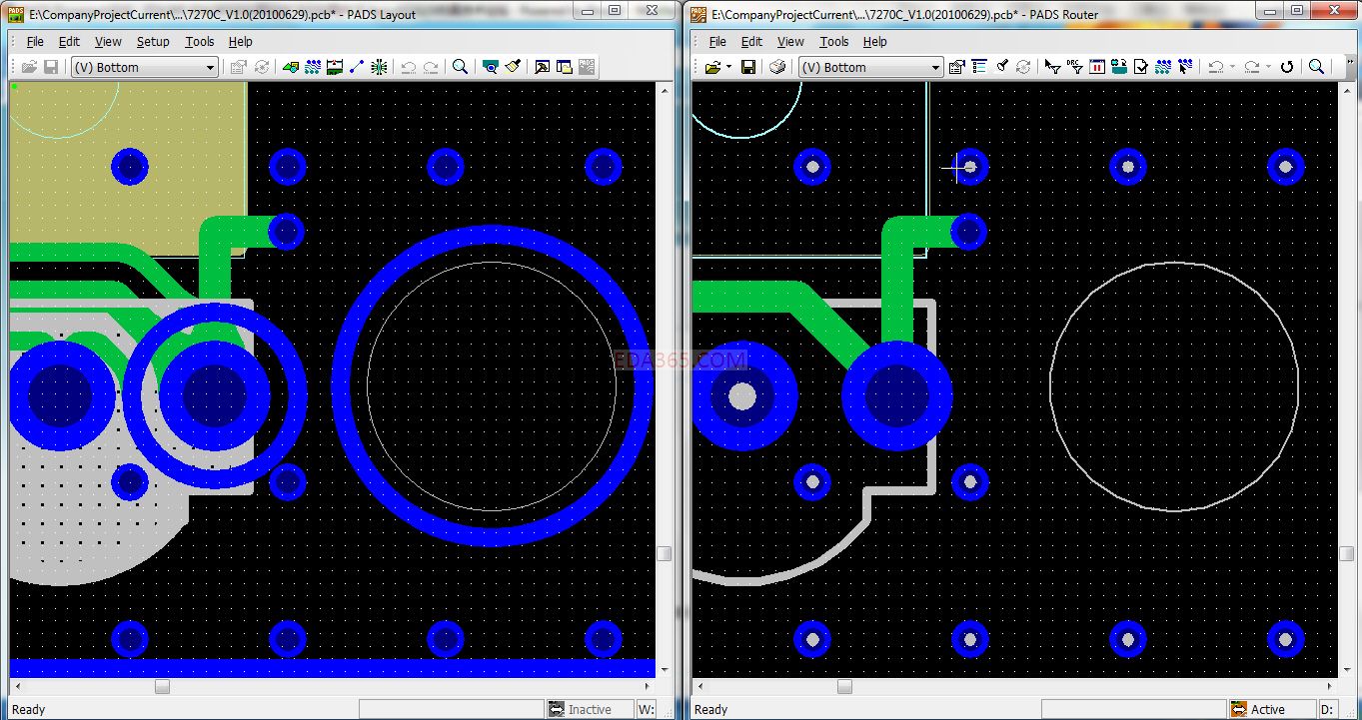
Task: Click the Open folder icon in PADS Layout
Action: click(29, 67)
